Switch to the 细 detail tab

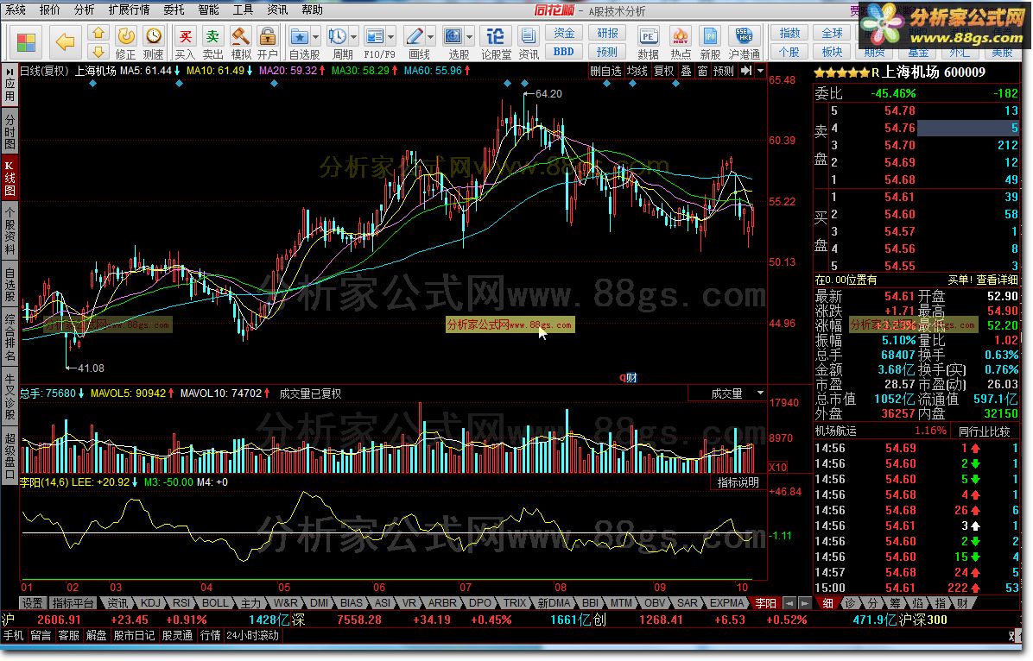click(827, 603)
